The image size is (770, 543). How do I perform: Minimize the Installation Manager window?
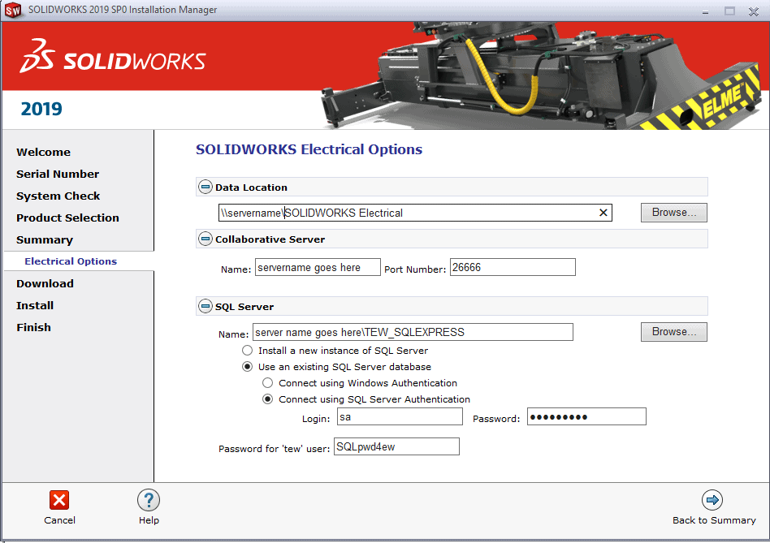[705, 11]
